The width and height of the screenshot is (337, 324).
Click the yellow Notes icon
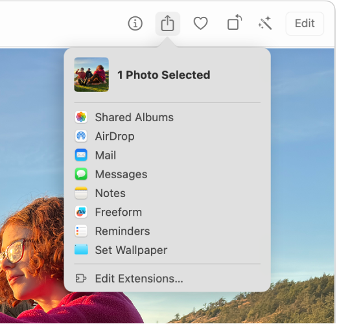click(81, 193)
